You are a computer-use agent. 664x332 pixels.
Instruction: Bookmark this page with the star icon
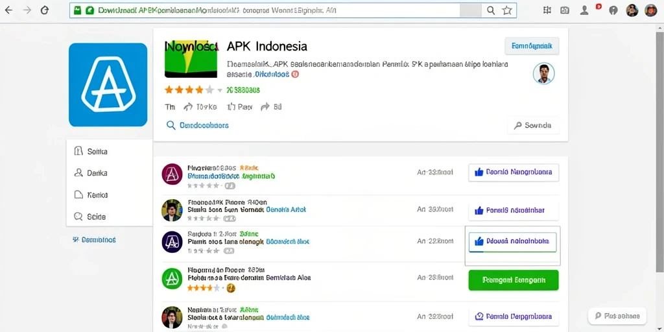pos(507,10)
